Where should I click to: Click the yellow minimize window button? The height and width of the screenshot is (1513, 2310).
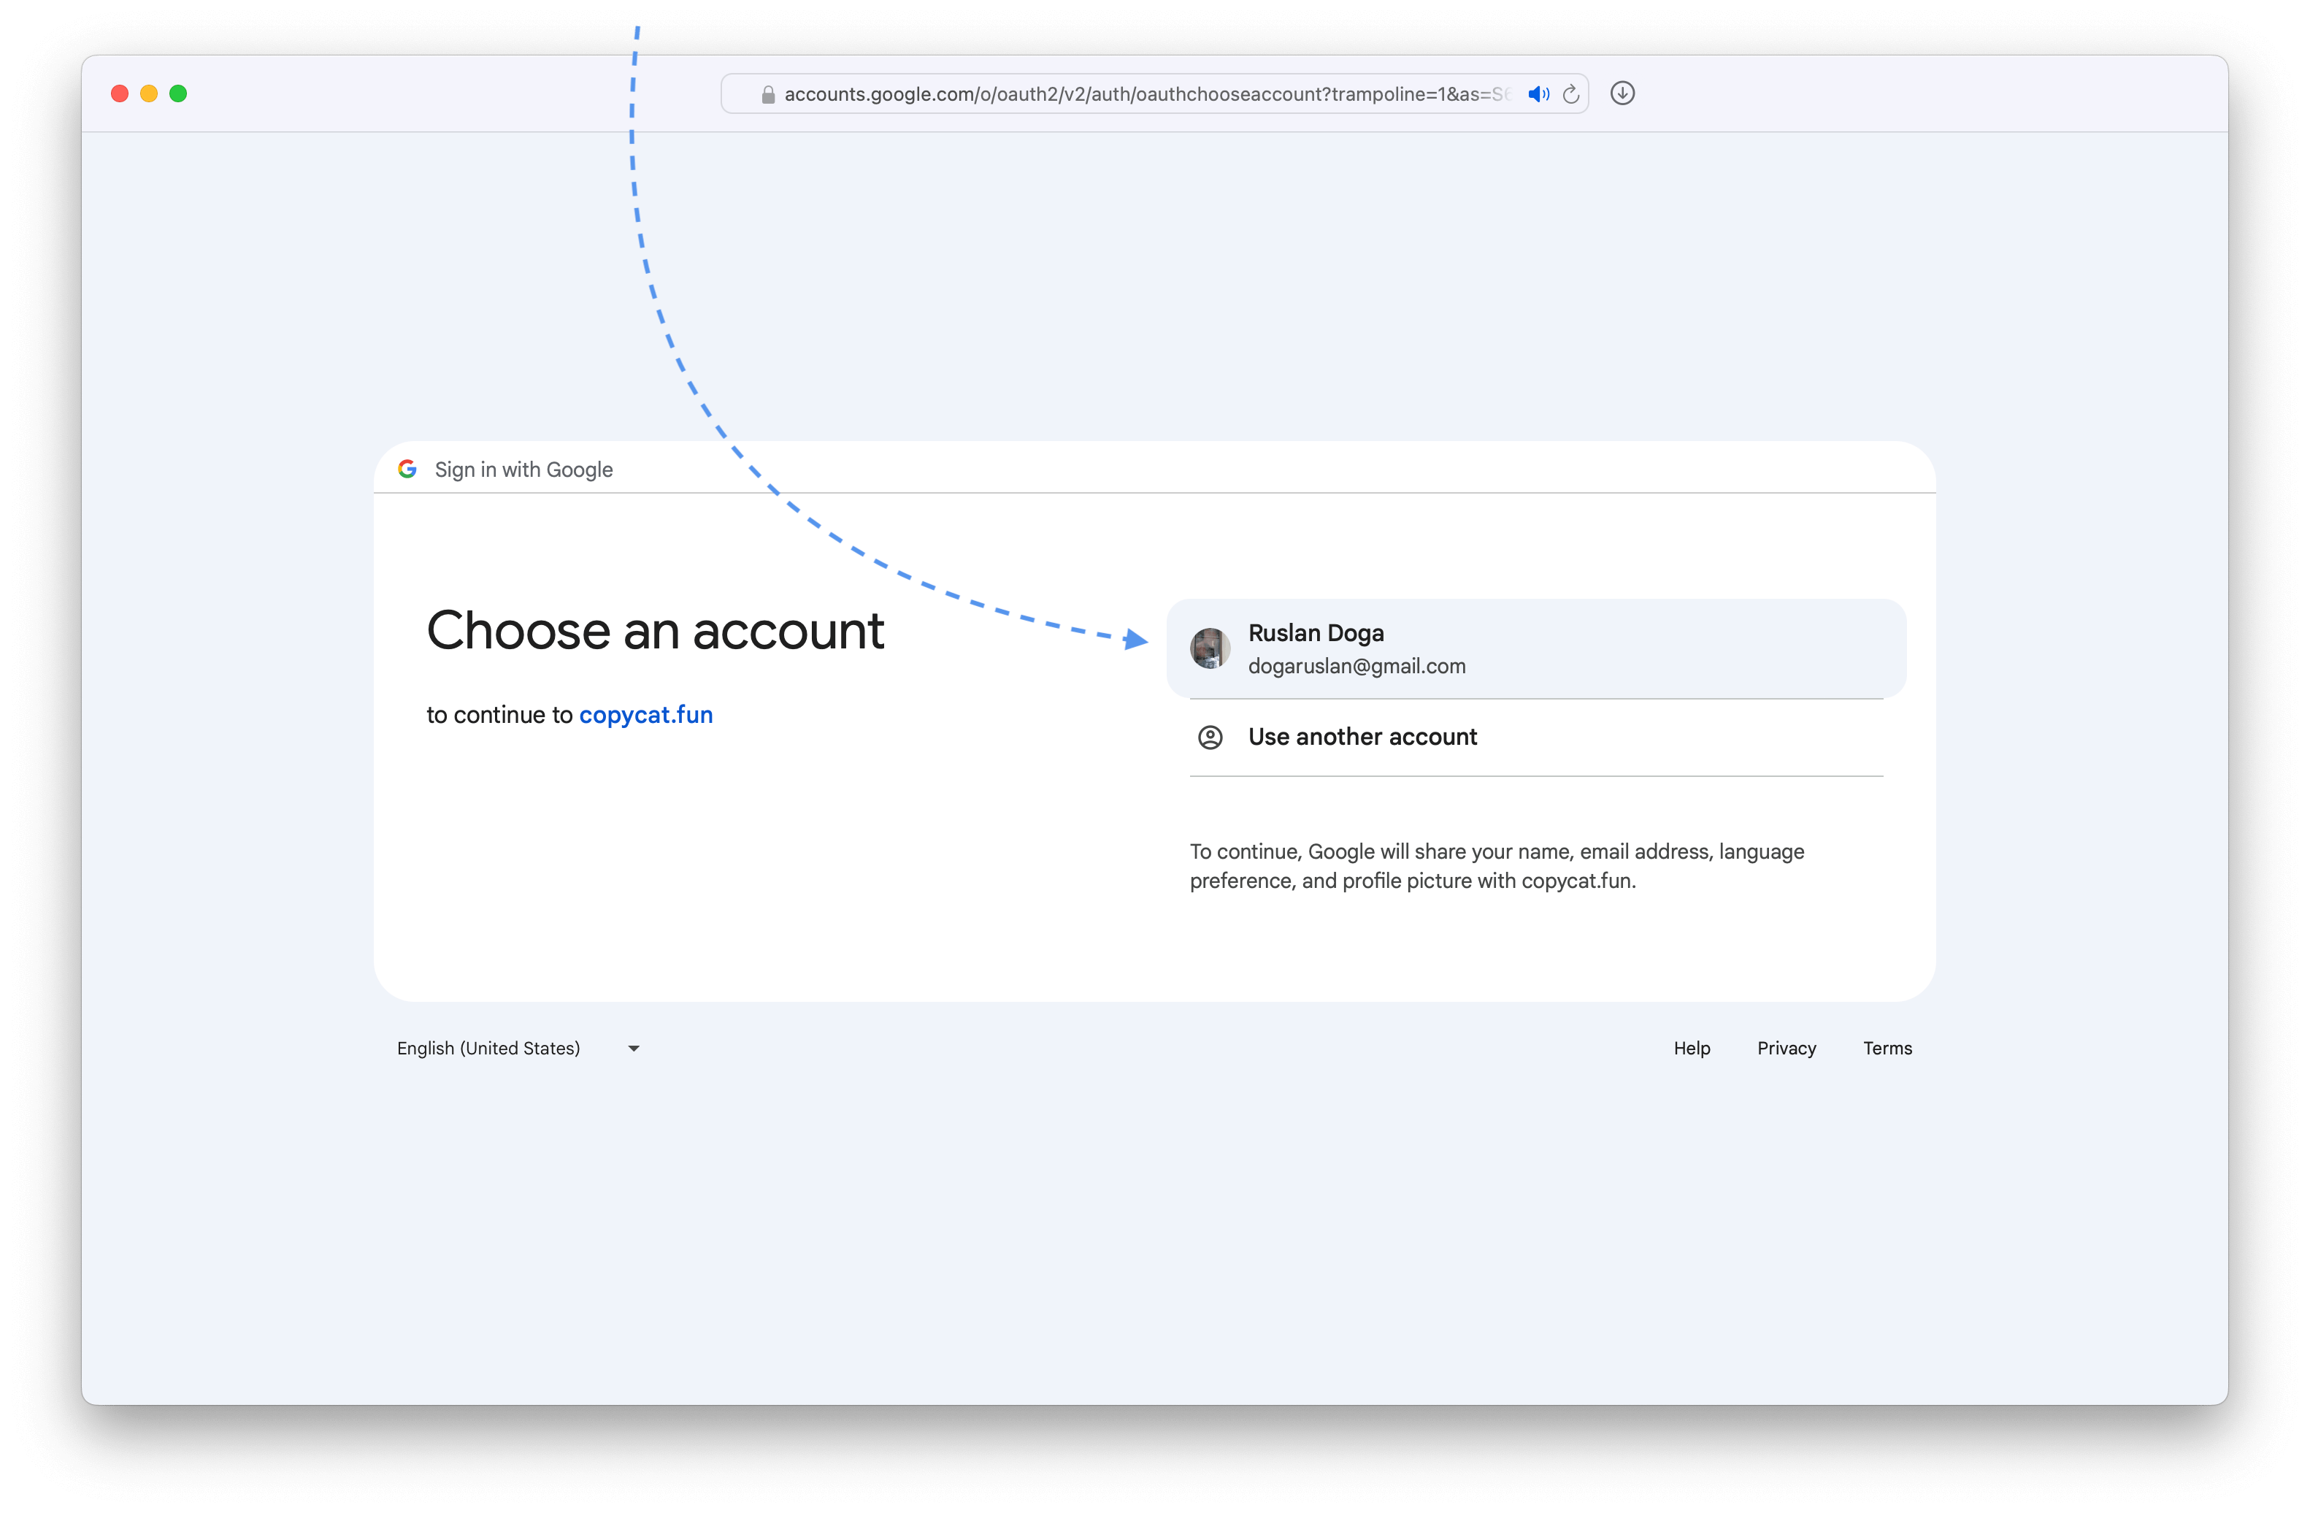(x=148, y=93)
